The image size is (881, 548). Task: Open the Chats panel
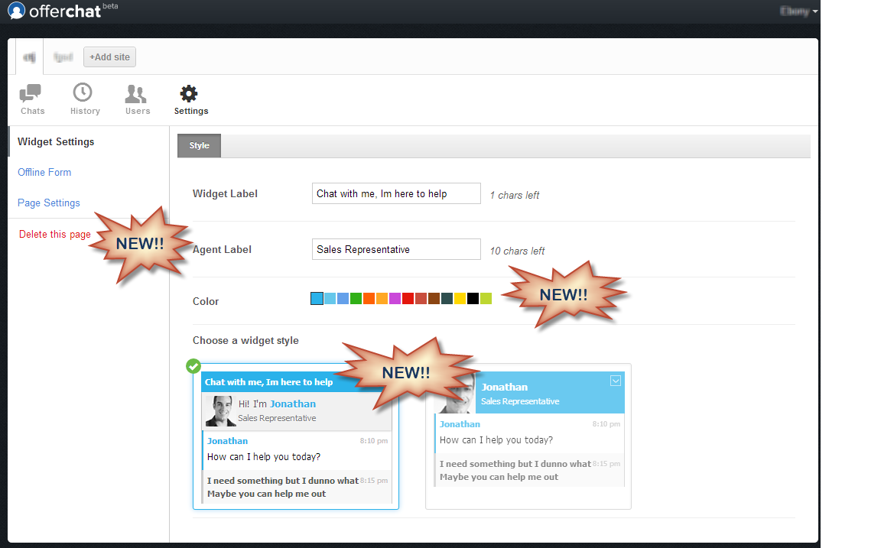click(x=31, y=99)
